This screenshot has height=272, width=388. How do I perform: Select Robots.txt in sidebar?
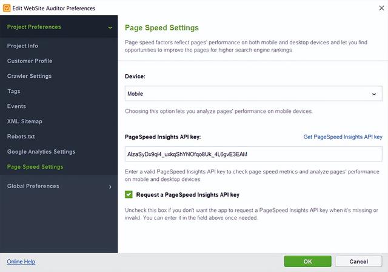point(21,137)
